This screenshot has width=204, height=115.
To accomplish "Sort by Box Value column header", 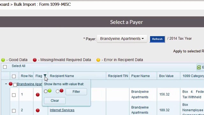I will [x=166, y=76].
